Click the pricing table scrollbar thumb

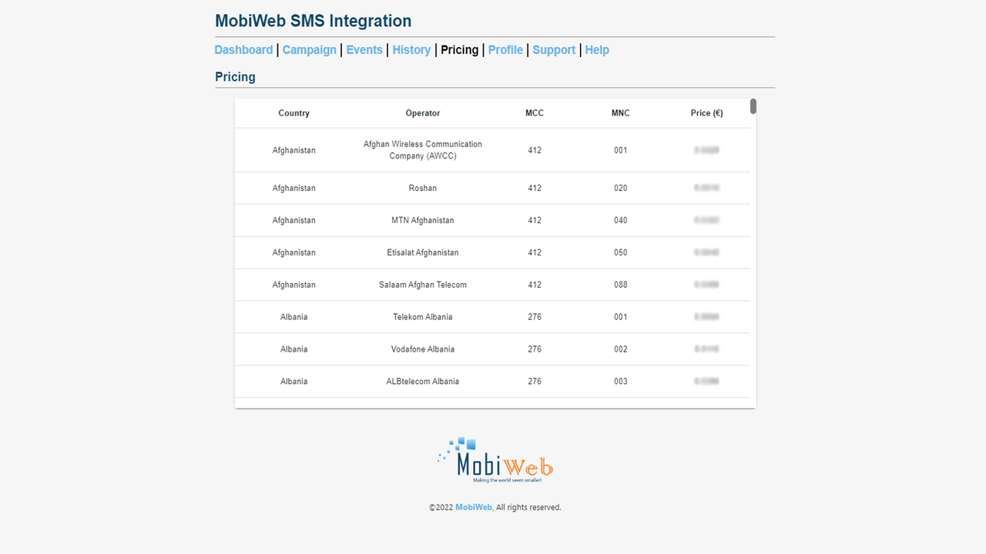[753, 106]
